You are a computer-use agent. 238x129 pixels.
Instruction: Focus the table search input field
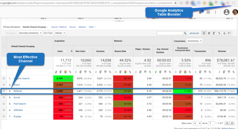(x=170, y=33)
